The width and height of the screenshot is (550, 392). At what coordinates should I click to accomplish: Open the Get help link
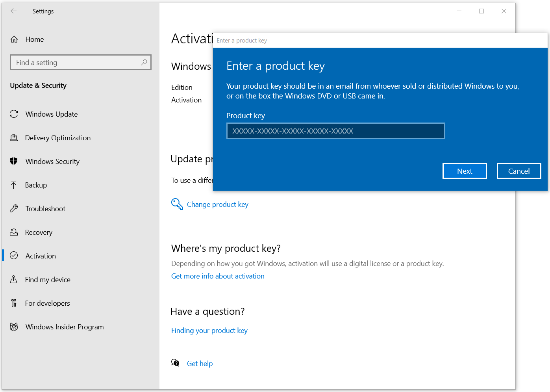[200, 364]
